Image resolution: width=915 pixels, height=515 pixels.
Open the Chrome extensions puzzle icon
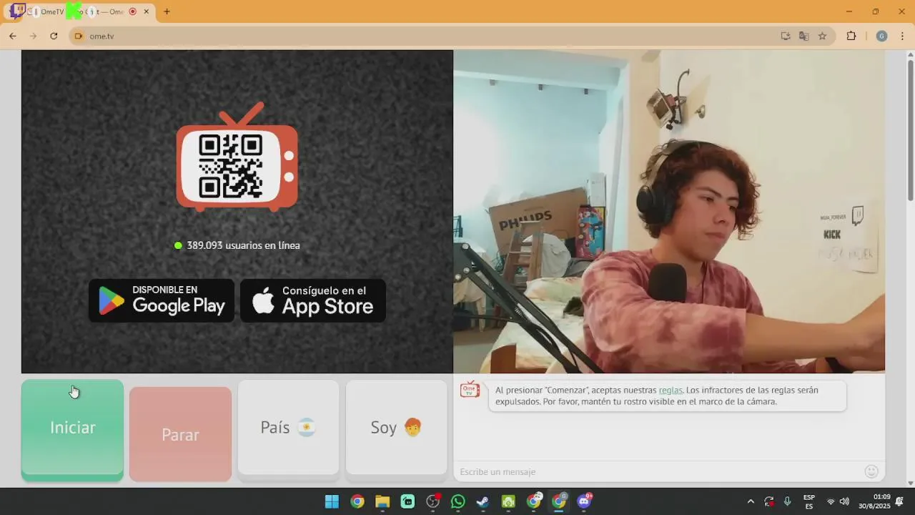click(x=851, y=36)
